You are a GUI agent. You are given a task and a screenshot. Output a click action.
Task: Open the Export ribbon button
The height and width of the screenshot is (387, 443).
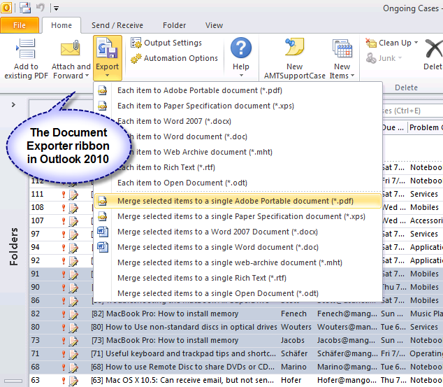click(x=108, y=58)
